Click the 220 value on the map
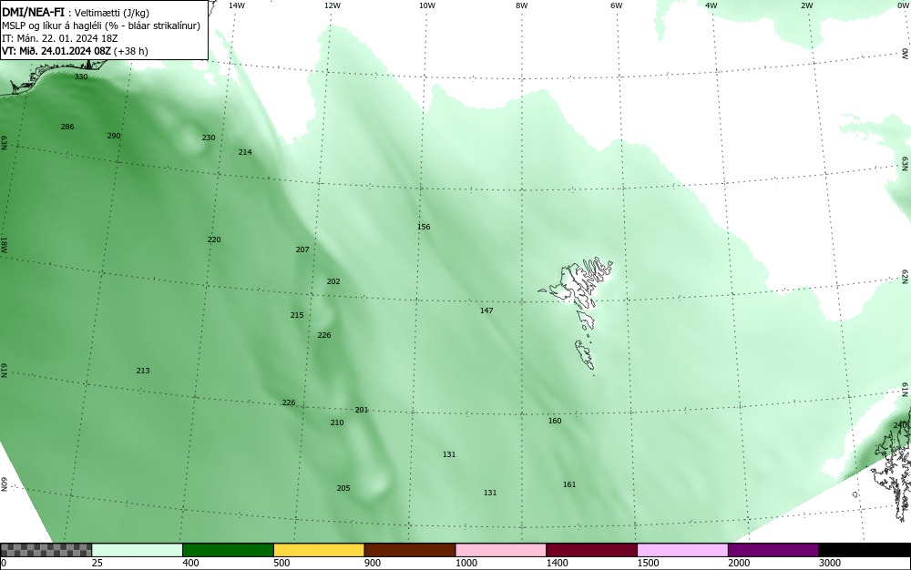This screenshot has height=570, width=911. [214, 239]
